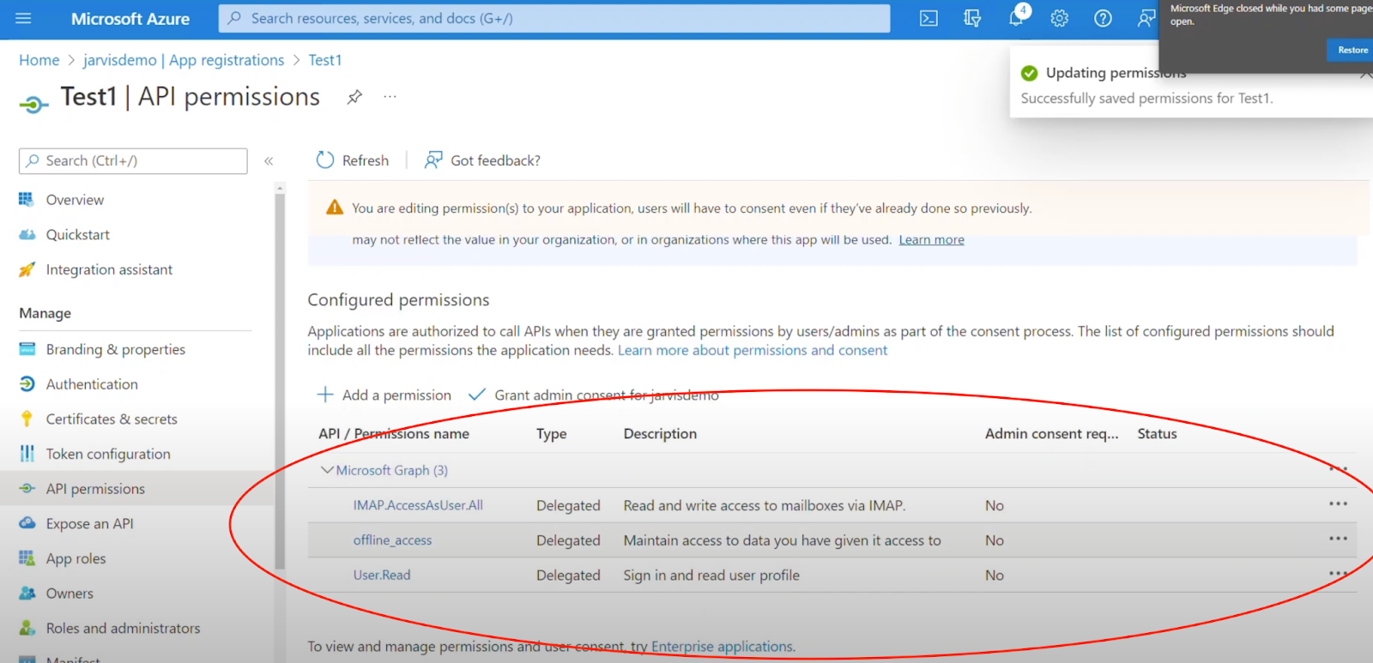Click the Certificates & secrets key icon
The image size is (1373, 663).
point(27,419)
